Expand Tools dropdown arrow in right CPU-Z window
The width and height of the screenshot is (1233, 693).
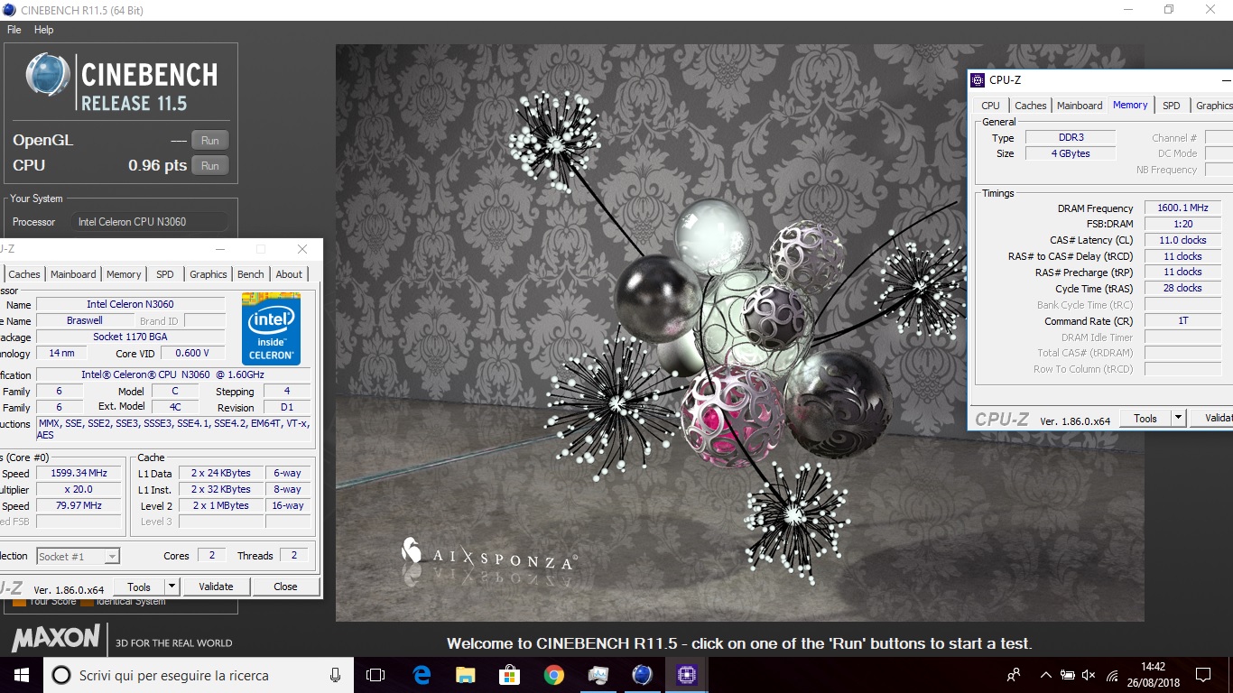pos(1178,419)
